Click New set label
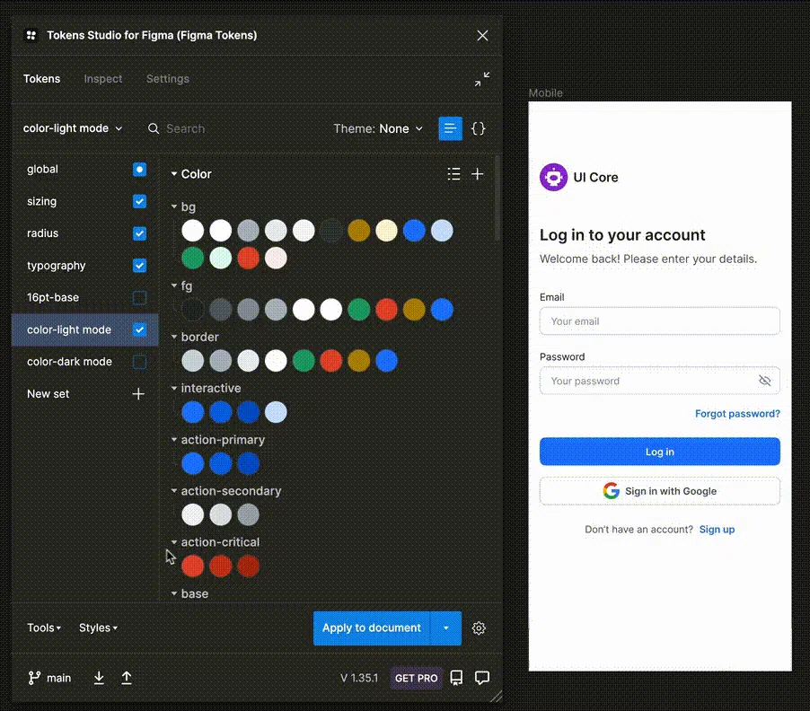This screenshot has height=711, width=810. [48, 394]
